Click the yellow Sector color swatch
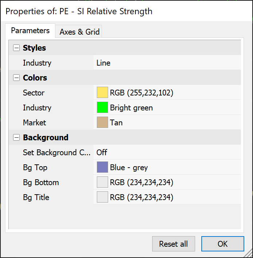The width and height of the screenshot is (253, 258). tap(102, 93)
